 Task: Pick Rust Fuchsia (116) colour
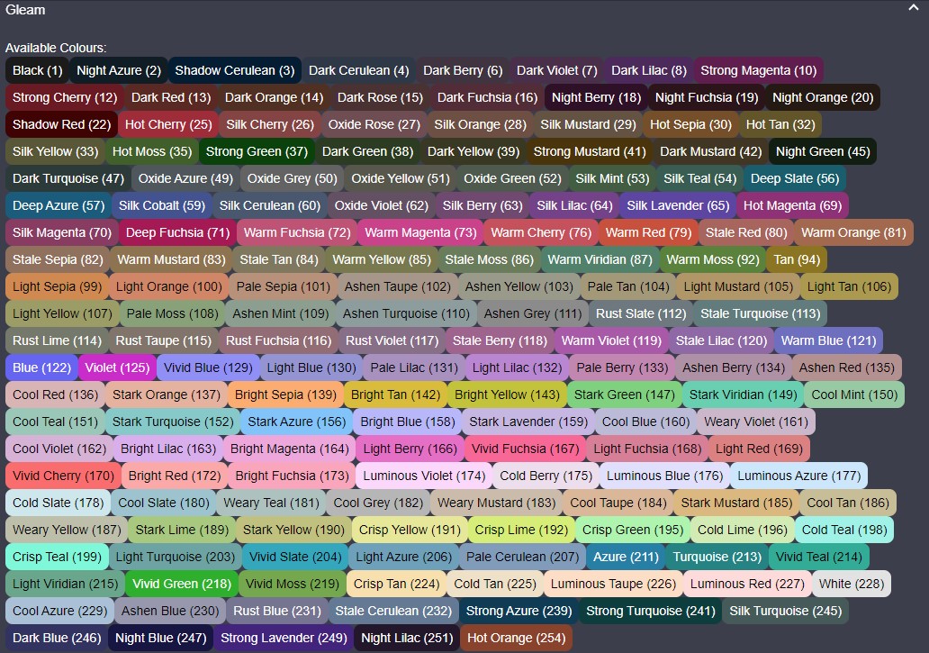(x=278, y=340)
